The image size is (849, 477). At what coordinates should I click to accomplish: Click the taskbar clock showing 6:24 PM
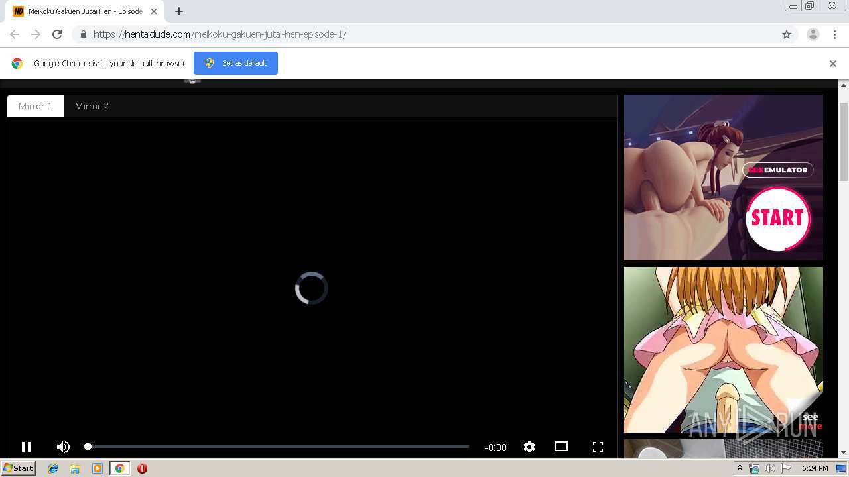(x=815, y=468)
